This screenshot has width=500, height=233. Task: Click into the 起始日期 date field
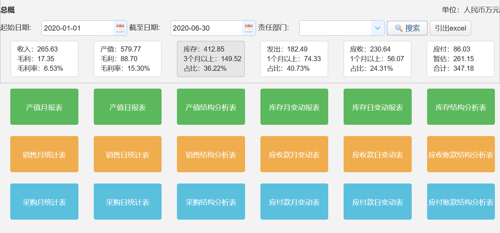pyautogui.click(x=78, y=28)
